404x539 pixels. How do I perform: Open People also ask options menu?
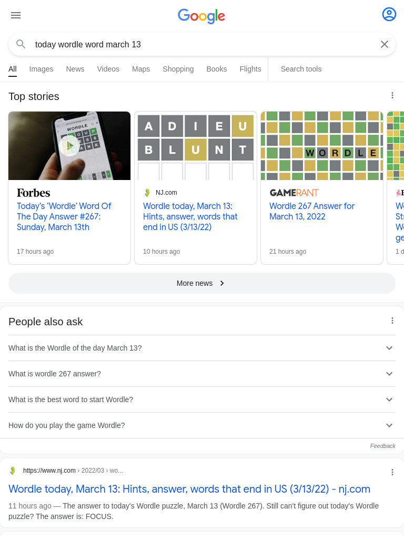click(392, 321)
